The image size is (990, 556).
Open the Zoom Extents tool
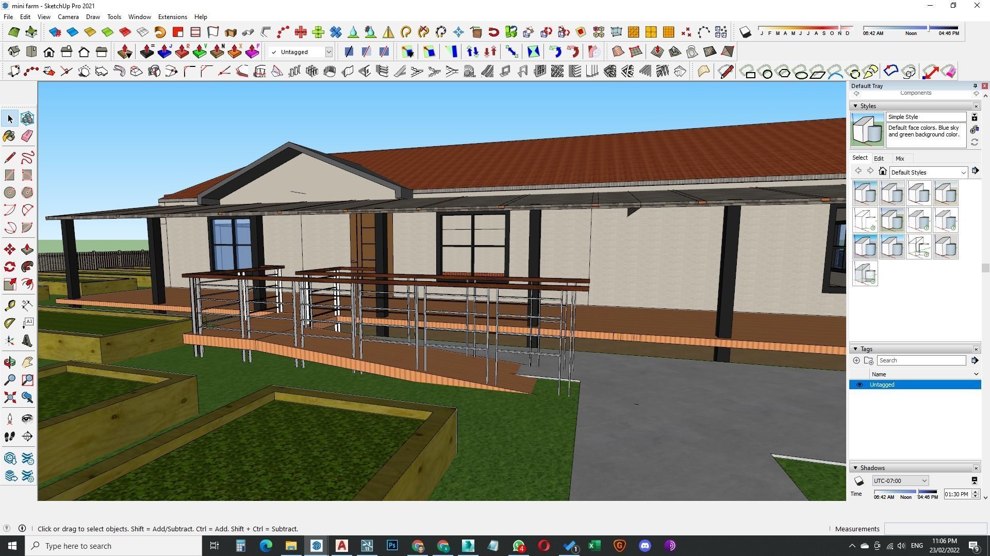[9, 397]
